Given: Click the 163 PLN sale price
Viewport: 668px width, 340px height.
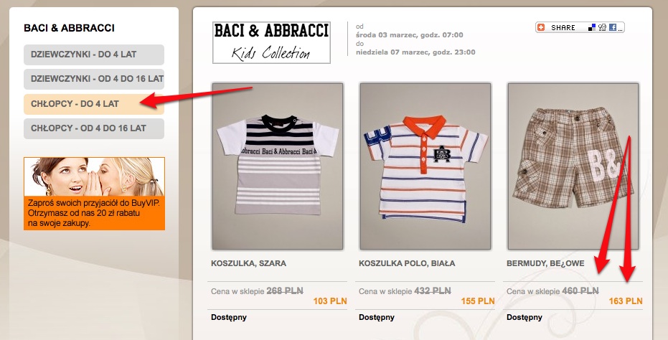Looking at the screenshot, I should pyautogui.click(x=626, y=301).
